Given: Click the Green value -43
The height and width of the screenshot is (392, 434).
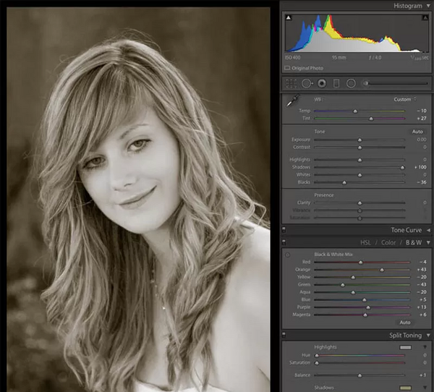Looking at the screenshot, I should 422,284.
